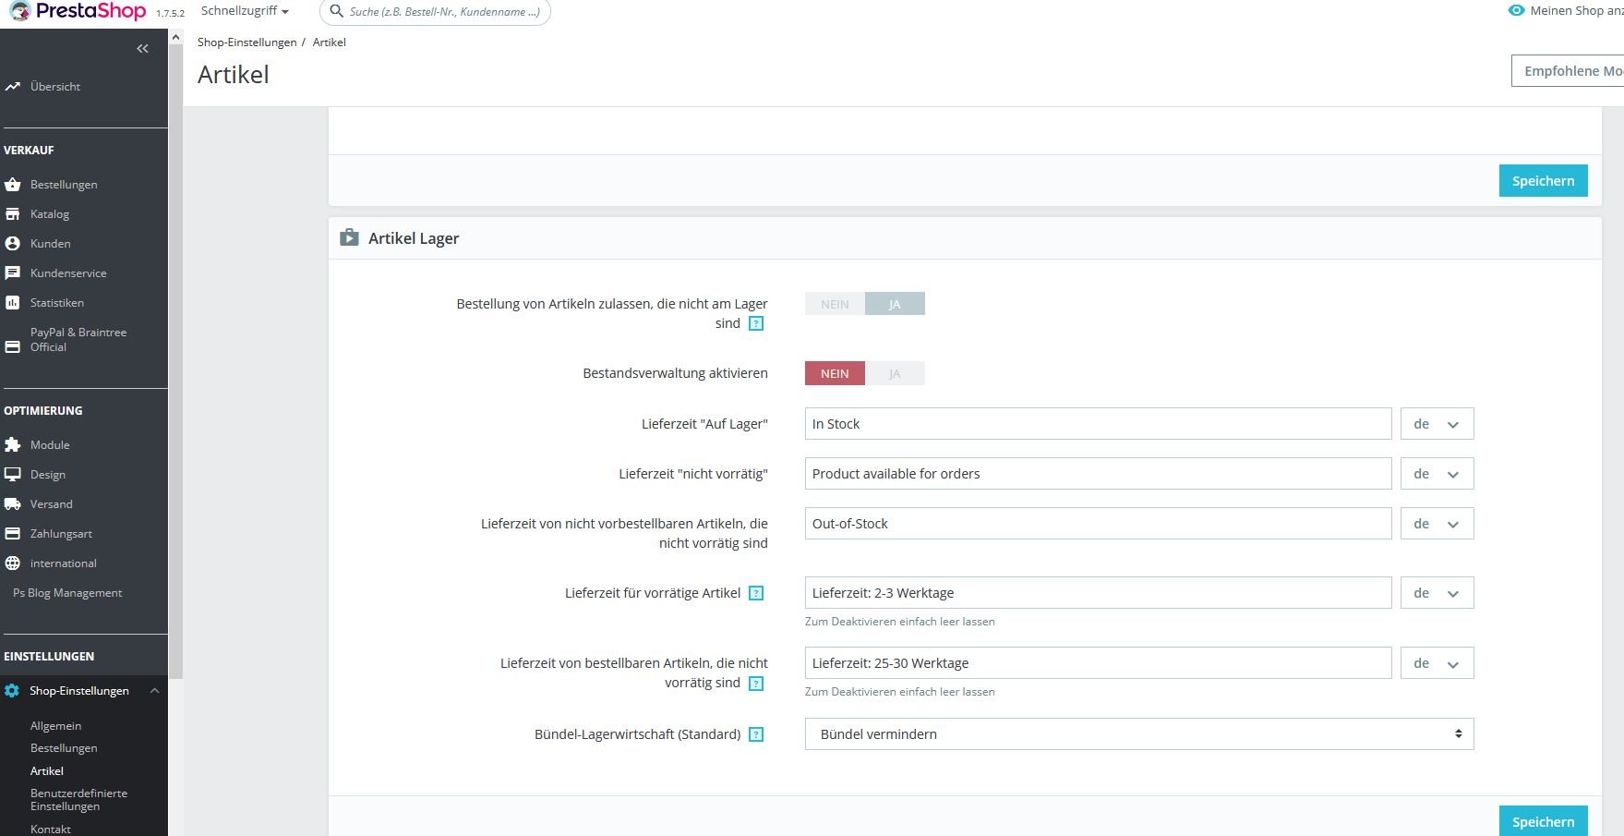
Task: Open language dropdown beside 2-3 Werktage field
Action: click(1437, 593)
